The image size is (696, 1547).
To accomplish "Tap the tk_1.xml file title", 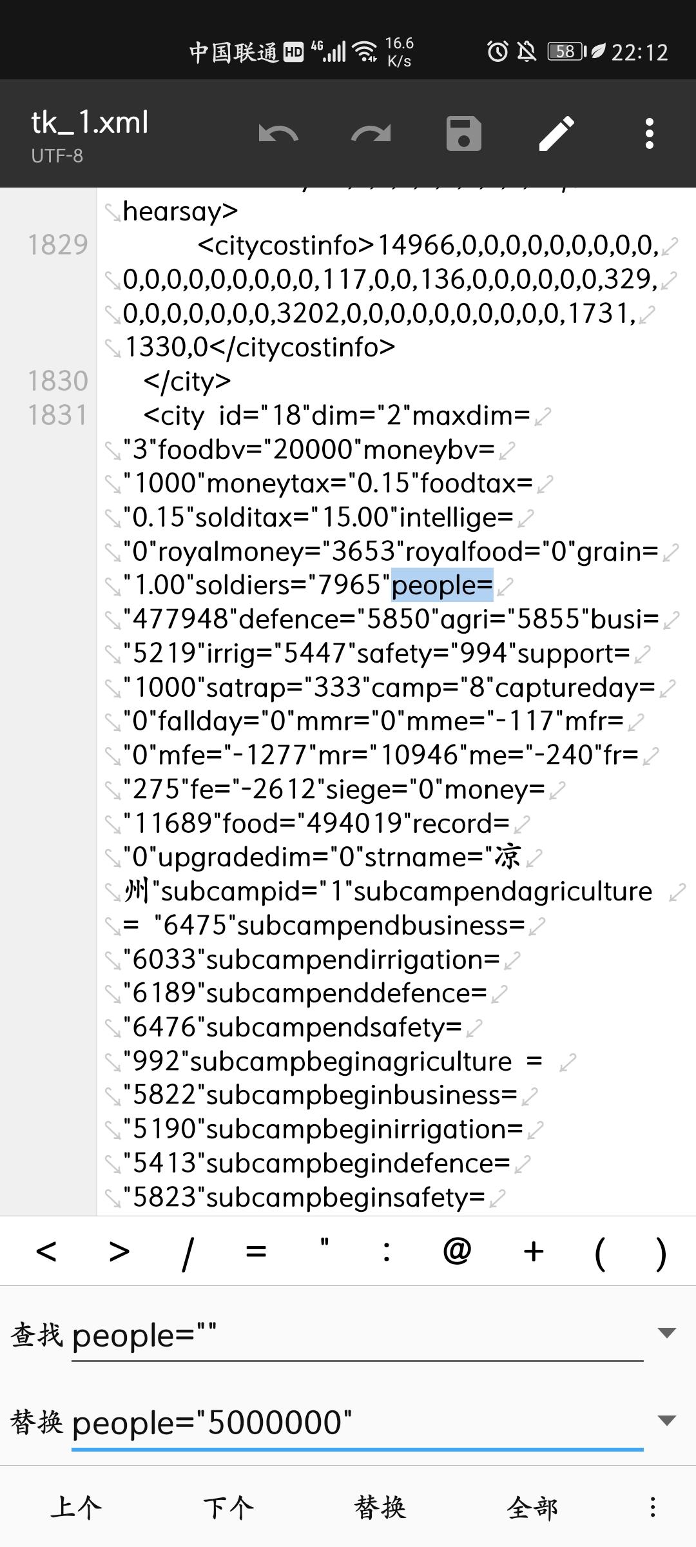I will click(90, 122).
